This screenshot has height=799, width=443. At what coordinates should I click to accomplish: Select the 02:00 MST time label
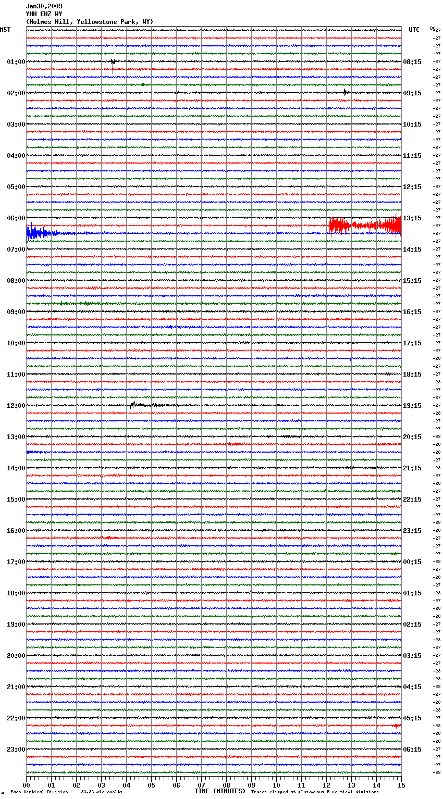pyautogui.click(x=16, y=93)
